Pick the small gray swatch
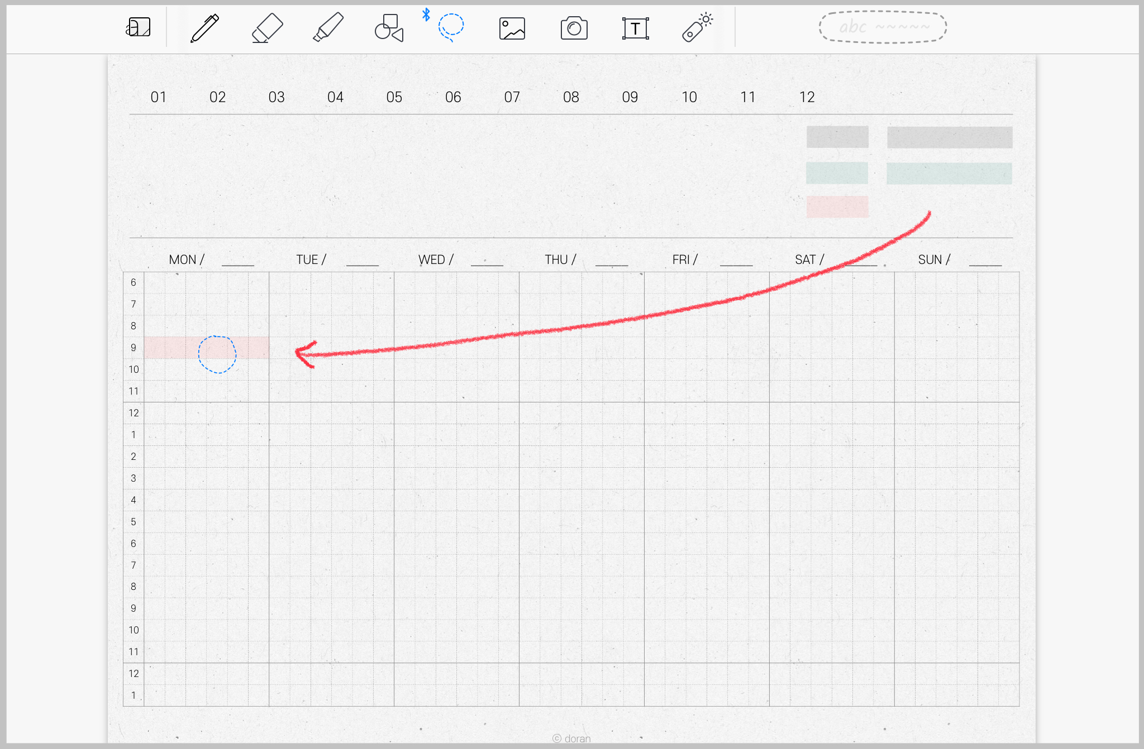 (x=837, y=137)
